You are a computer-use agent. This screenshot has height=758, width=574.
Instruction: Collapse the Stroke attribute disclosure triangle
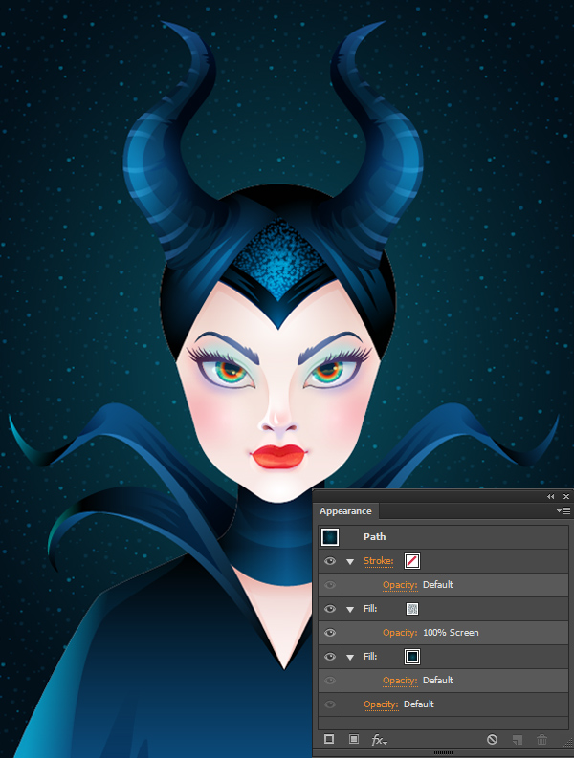coord(350,562)
